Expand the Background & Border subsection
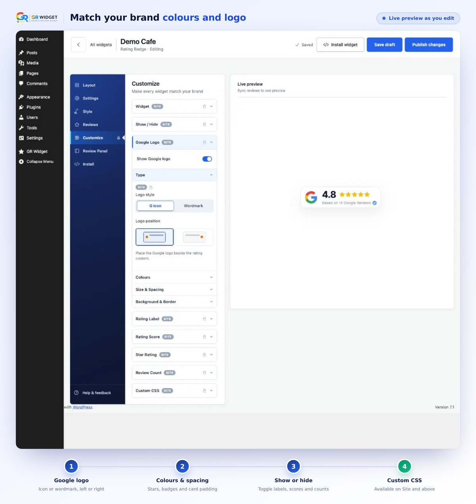 (x=174, y=302)
